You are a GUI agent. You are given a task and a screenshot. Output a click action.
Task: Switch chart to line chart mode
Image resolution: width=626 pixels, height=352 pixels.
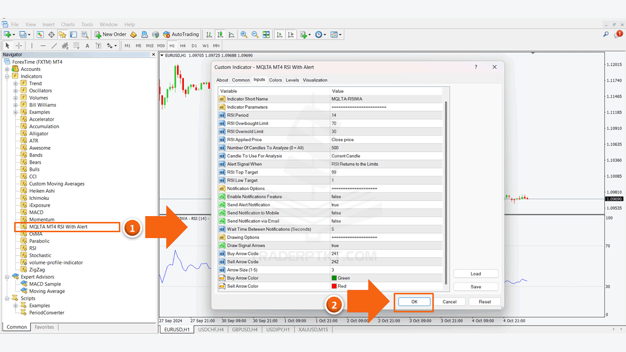231,34
